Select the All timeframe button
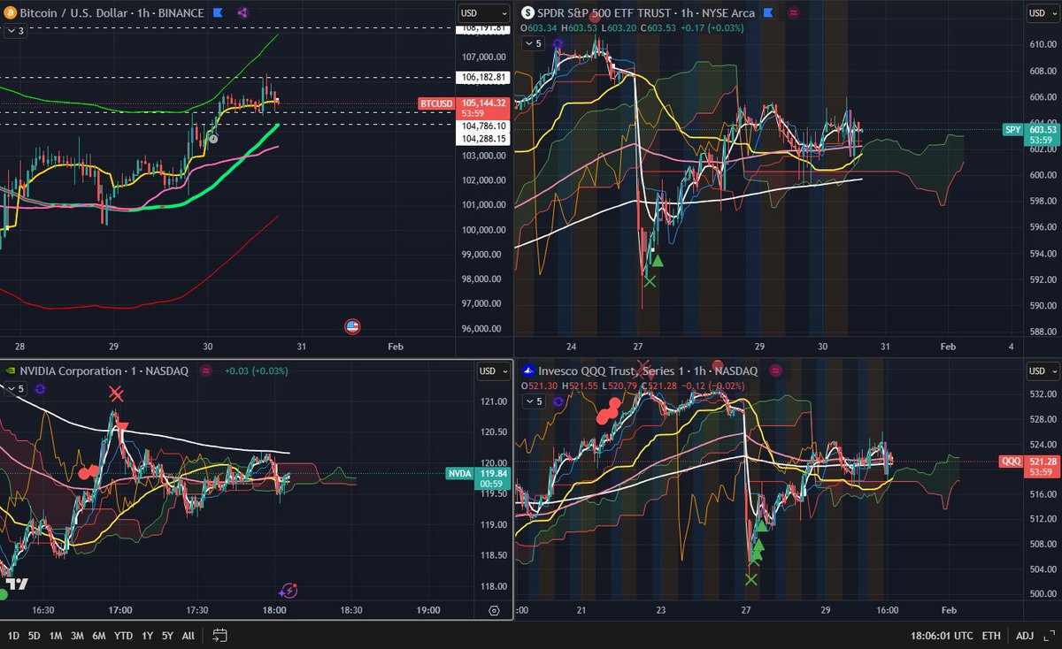Screen dimensions: 1062x649 (188, 635)
